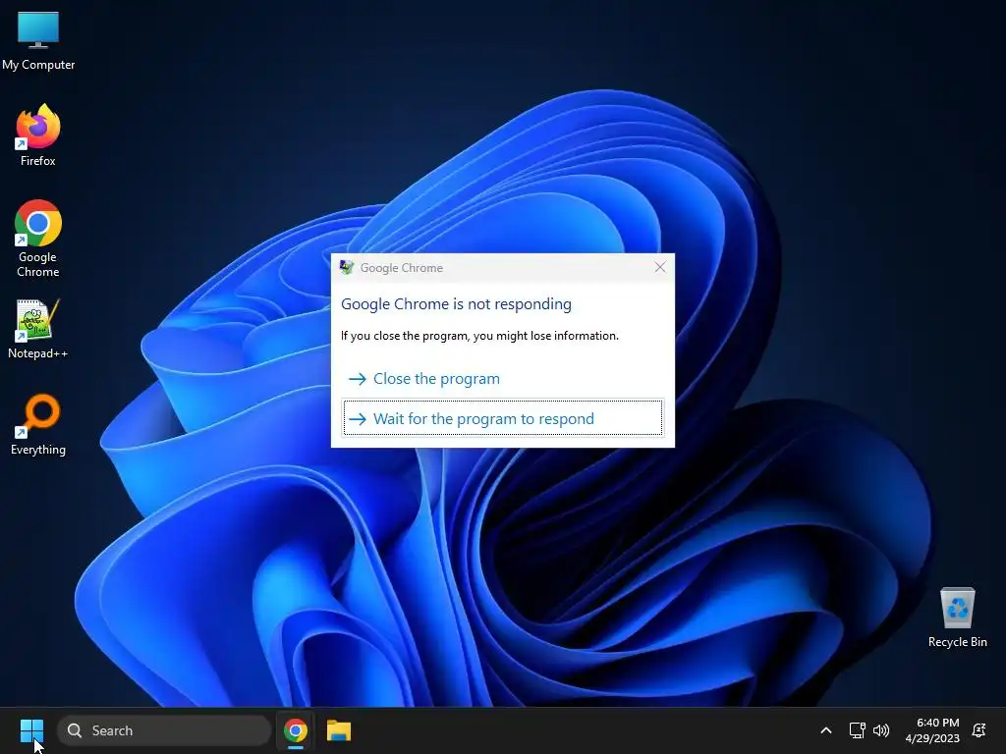1006x754 pixels.
Task: Show hidden system tray icons
Action: click(x=826, y=730)
